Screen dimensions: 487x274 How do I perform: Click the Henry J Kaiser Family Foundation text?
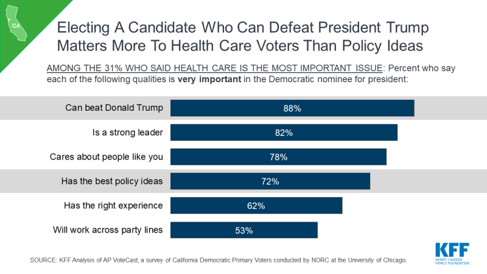pyautogui.click(x=452, y=262)
